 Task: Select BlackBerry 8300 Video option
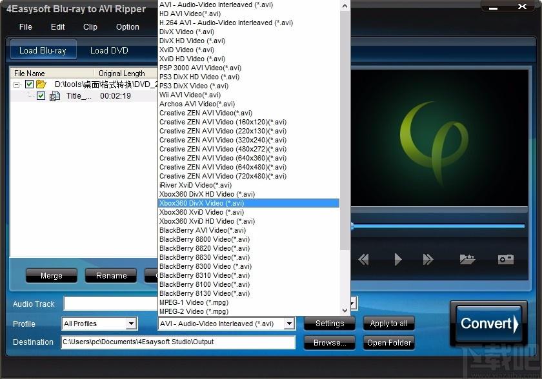pos(248,266)
